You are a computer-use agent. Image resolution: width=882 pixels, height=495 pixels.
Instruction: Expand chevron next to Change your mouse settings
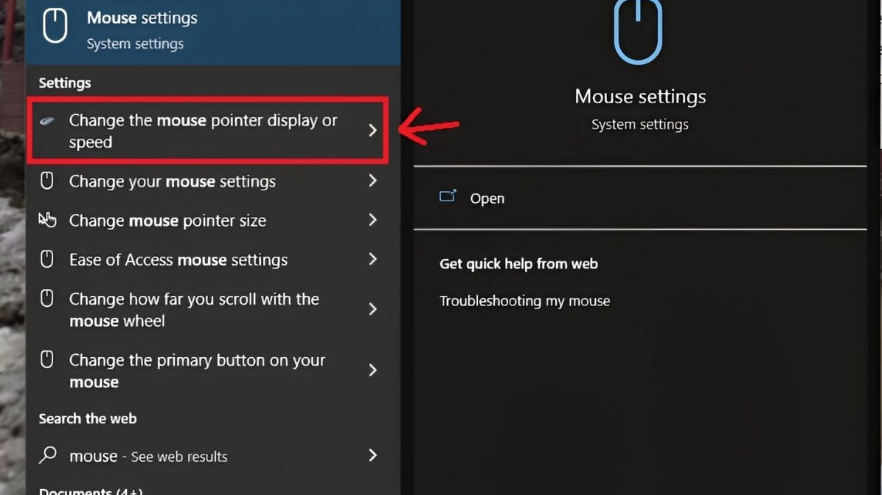[372, 181]
